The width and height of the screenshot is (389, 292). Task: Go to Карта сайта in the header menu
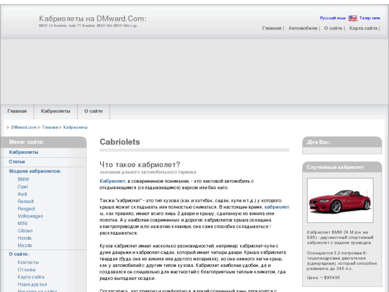[x=363, y=28]
